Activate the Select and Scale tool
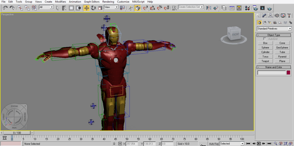The width and height of the screenshot is (294, 146). 100,8
